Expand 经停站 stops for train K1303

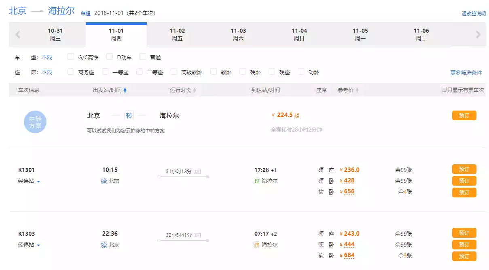(29, 245)
